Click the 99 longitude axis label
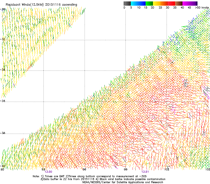210x184 pixels. coord(125,170)
